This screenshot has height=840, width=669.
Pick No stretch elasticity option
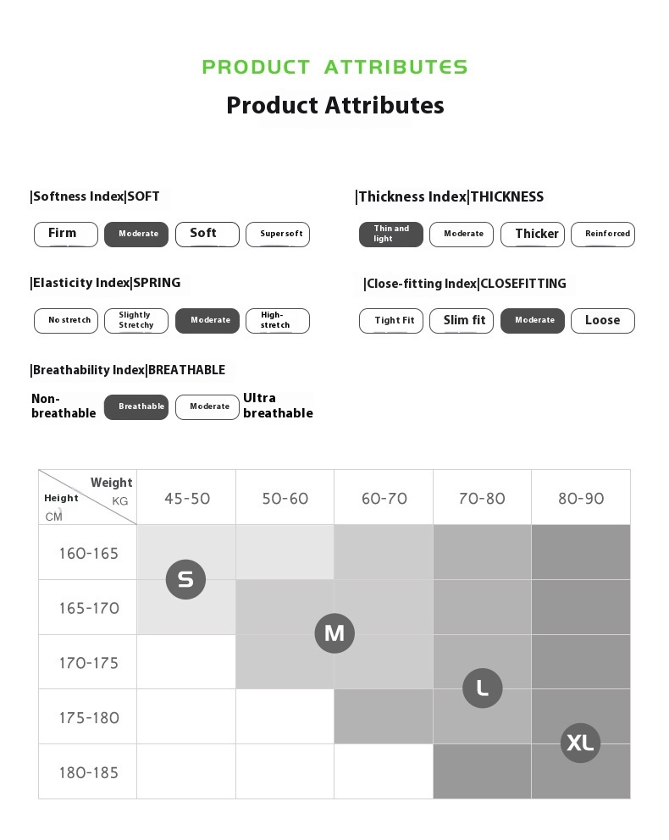(66, 320)
